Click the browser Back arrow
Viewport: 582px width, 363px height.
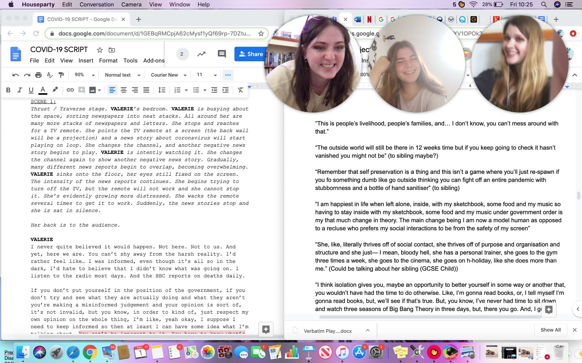10,34
